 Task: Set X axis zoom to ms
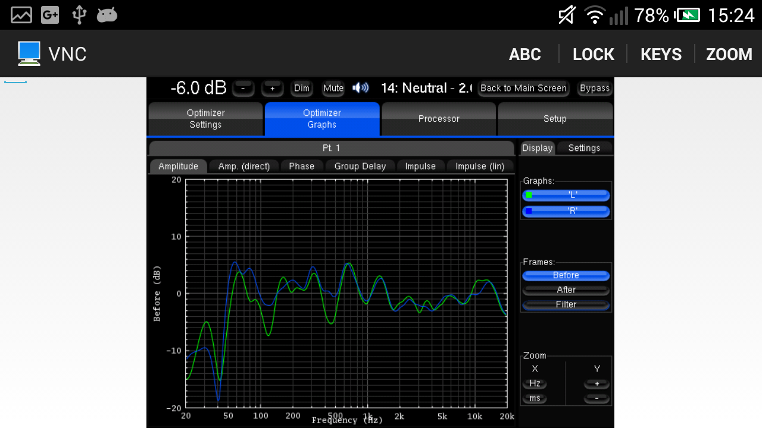535,398
